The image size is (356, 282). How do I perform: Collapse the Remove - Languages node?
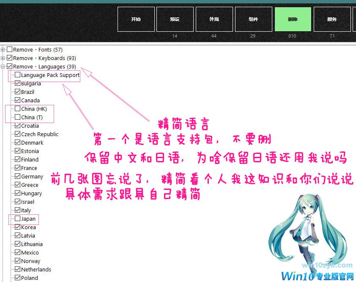pyautogui.click(x=3, y=67)
